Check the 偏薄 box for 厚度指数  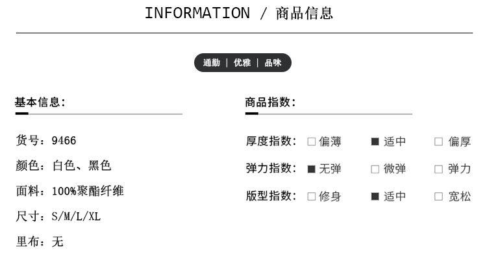pos(311,142)
